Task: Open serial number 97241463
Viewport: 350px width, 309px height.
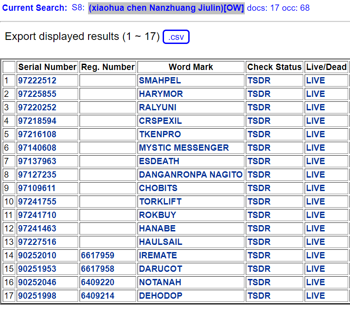Action: point(37,228)
